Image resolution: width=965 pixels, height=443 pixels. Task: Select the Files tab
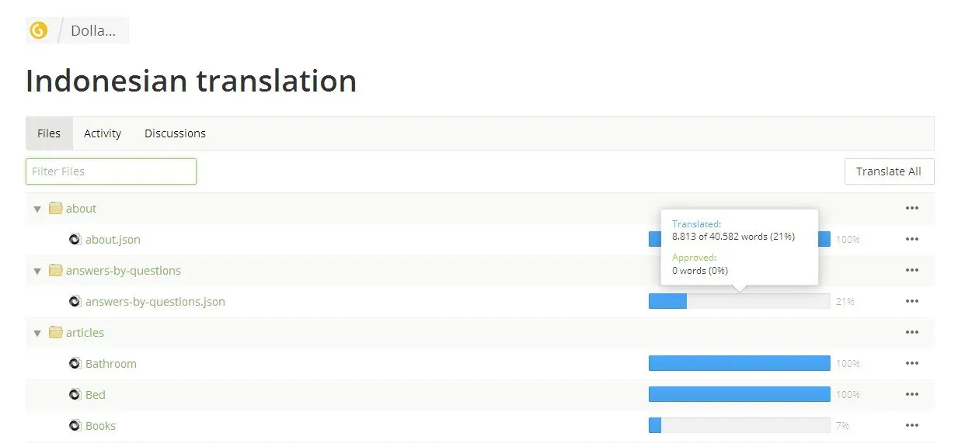[49, 133]
